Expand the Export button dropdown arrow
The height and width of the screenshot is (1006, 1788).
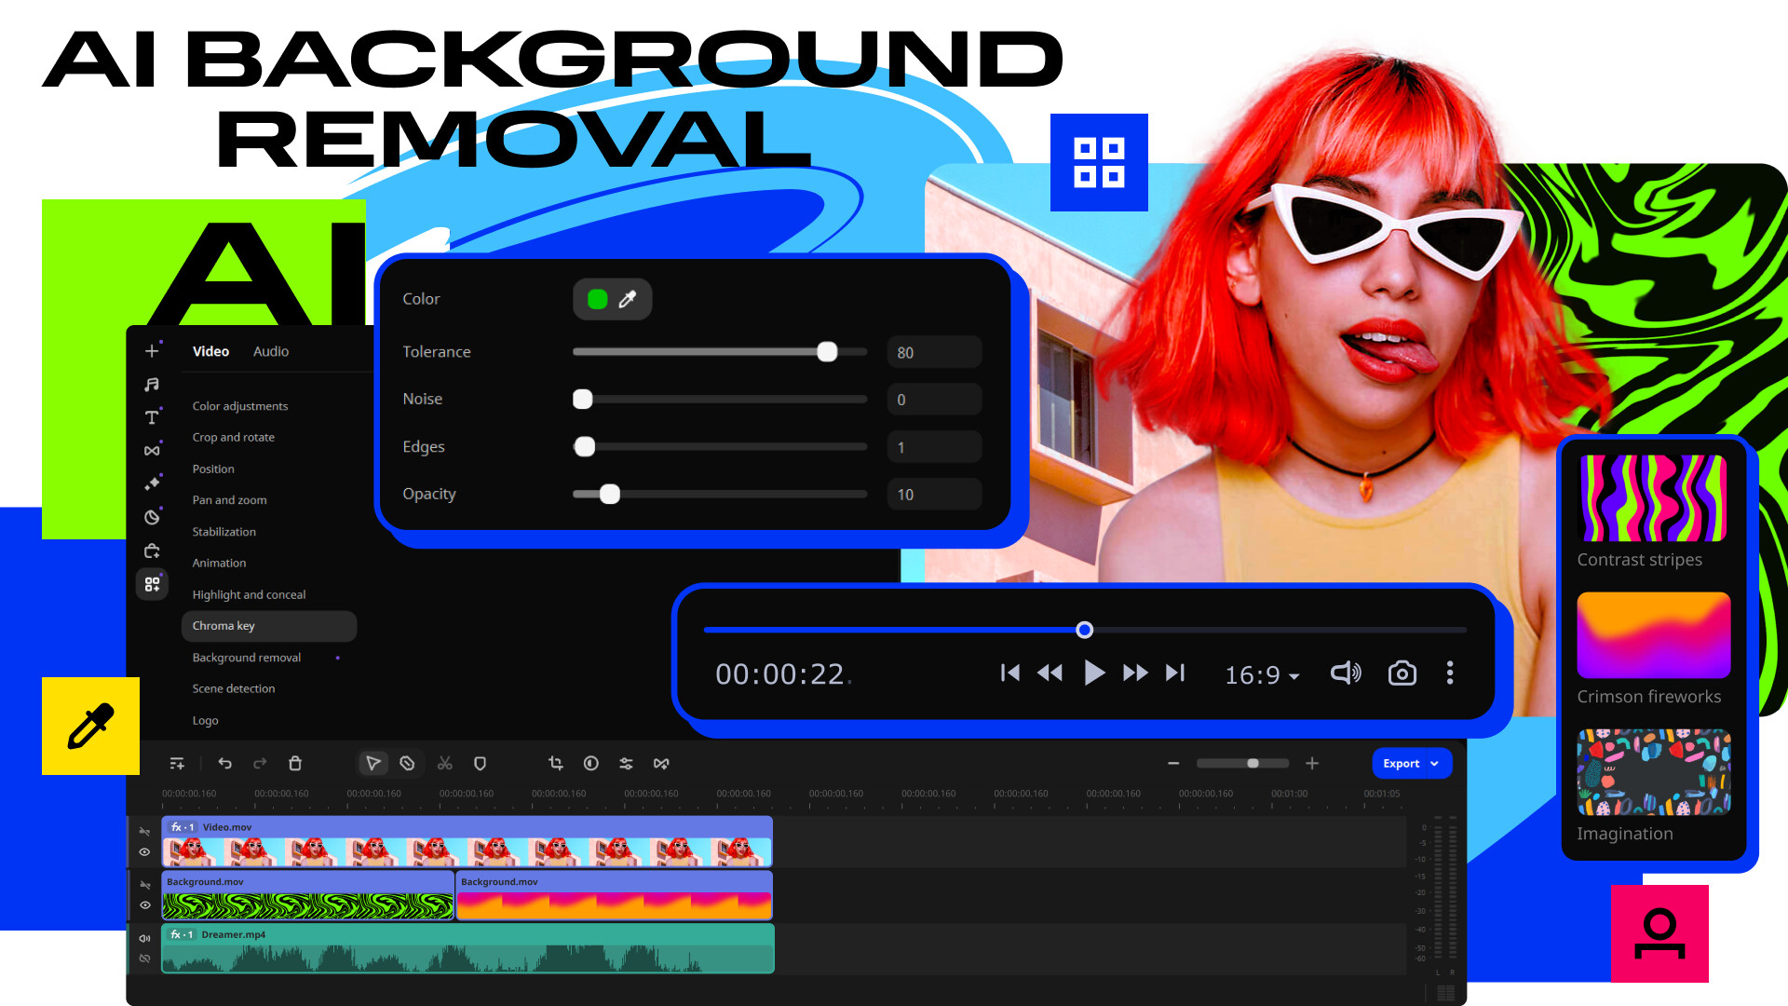(x=1435, y=763)
